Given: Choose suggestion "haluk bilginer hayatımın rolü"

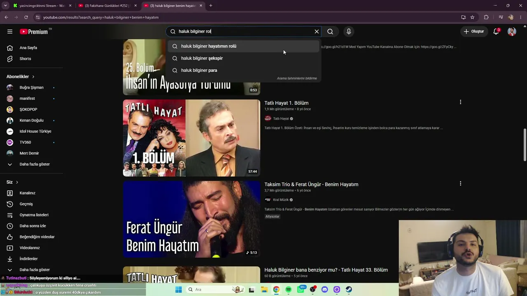Looking at the screenshot, I should pos(243,46).
